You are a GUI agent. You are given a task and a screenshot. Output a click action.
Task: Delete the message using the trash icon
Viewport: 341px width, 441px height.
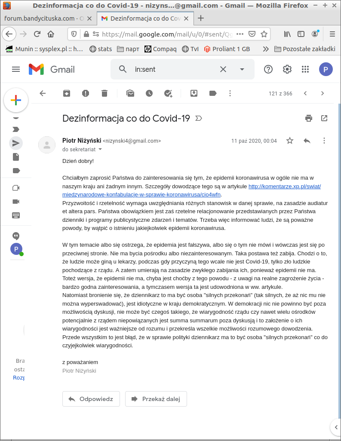tap(104, 93)
